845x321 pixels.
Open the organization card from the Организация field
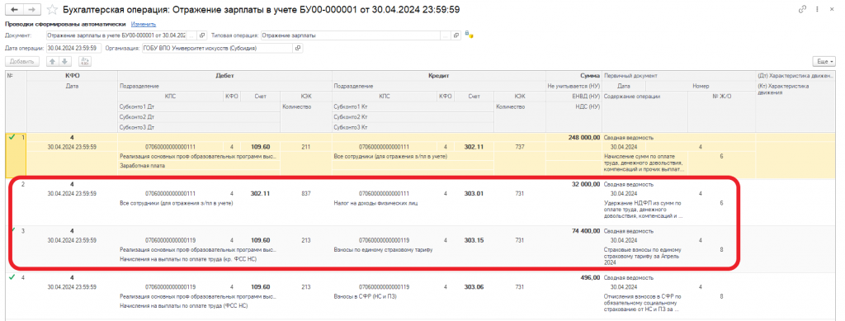[298, 48]
